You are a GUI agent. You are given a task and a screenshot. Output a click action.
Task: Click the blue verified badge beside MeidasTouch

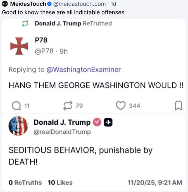point(49,4)
